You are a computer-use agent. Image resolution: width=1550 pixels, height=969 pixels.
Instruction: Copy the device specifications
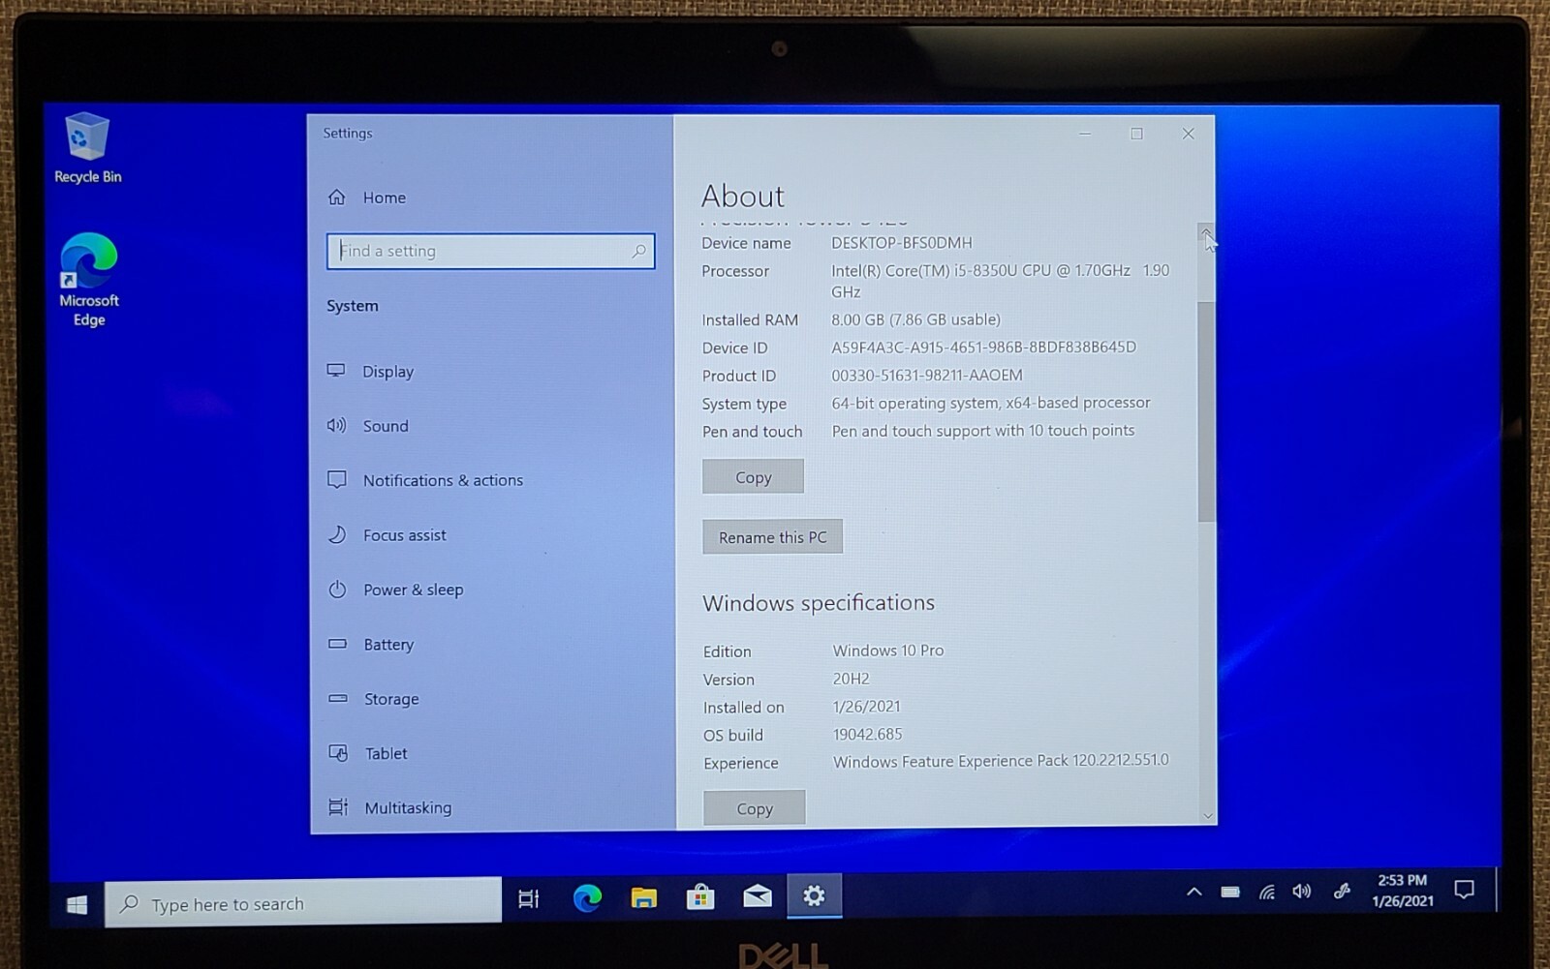[x=753, y=476]
